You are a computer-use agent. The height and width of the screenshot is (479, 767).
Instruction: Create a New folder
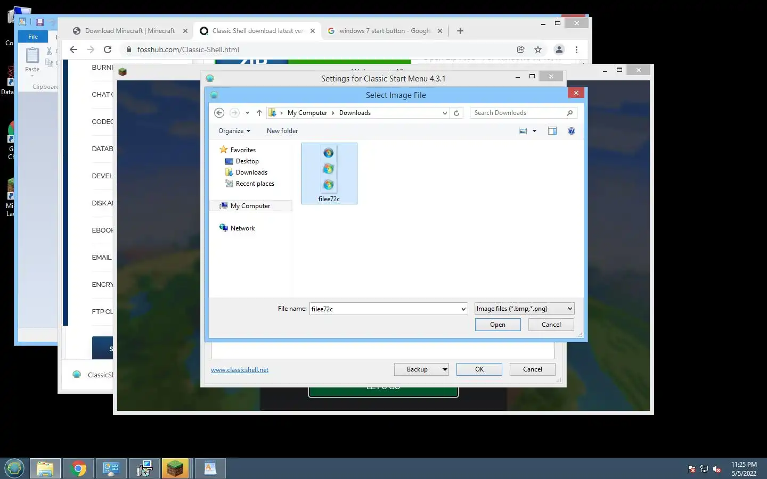[282, 131]
